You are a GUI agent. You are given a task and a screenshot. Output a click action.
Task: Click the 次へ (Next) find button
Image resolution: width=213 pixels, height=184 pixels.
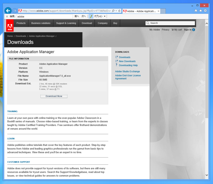[84, 16]
